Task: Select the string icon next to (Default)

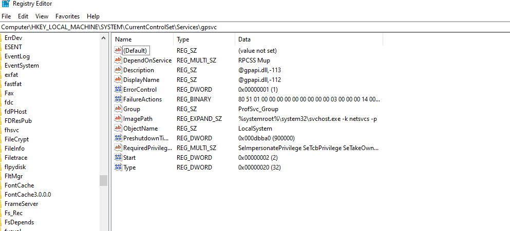Action: [118, 50]
